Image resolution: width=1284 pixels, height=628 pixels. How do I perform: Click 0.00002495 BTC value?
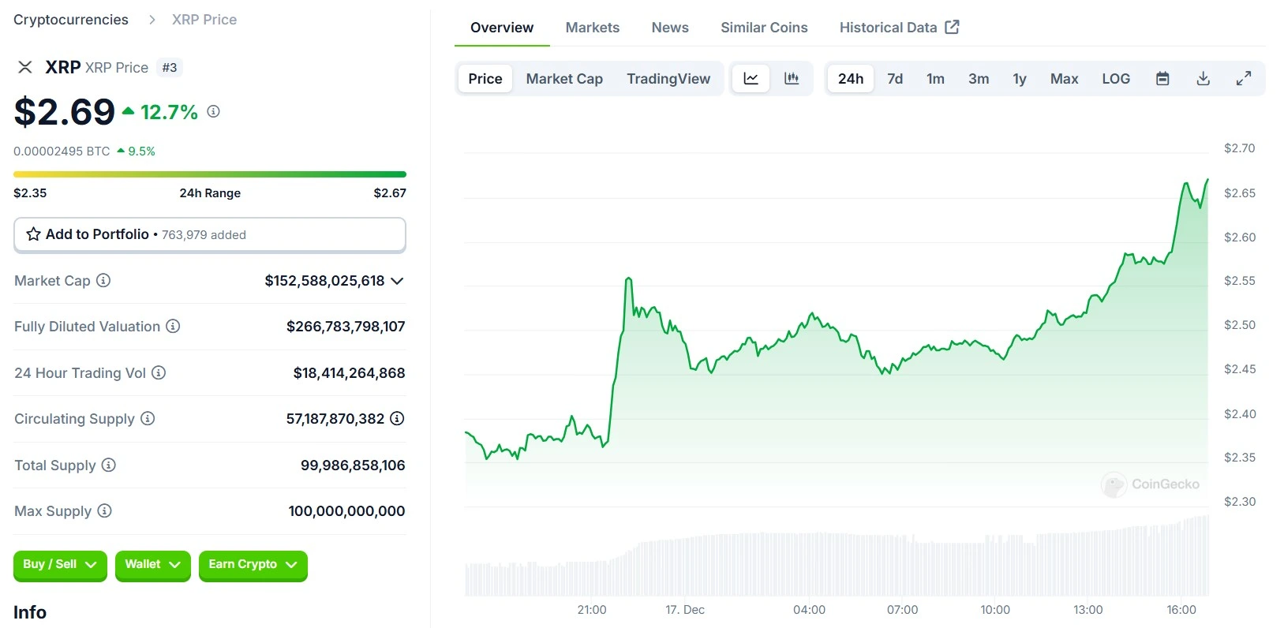click(62, 151)
